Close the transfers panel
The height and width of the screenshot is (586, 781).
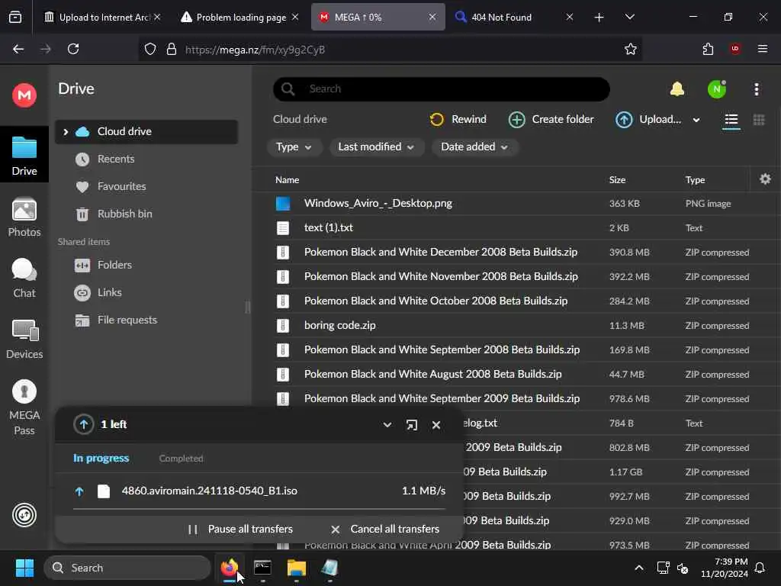pyautogui.click(x=435, y=424)
